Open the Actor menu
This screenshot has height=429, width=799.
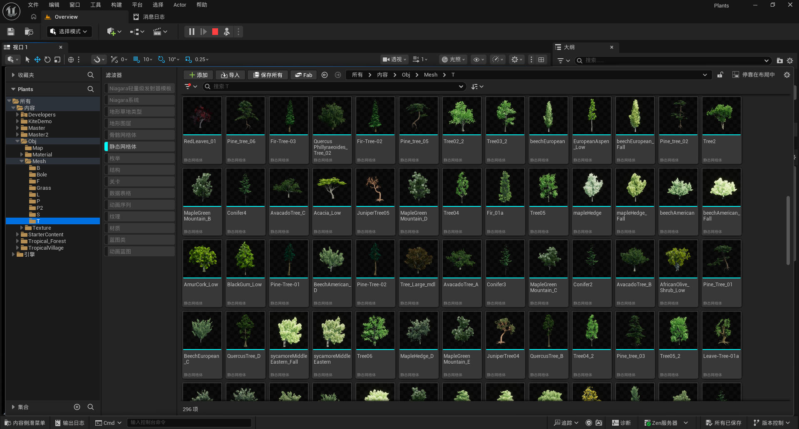click(x=180, y=5)
